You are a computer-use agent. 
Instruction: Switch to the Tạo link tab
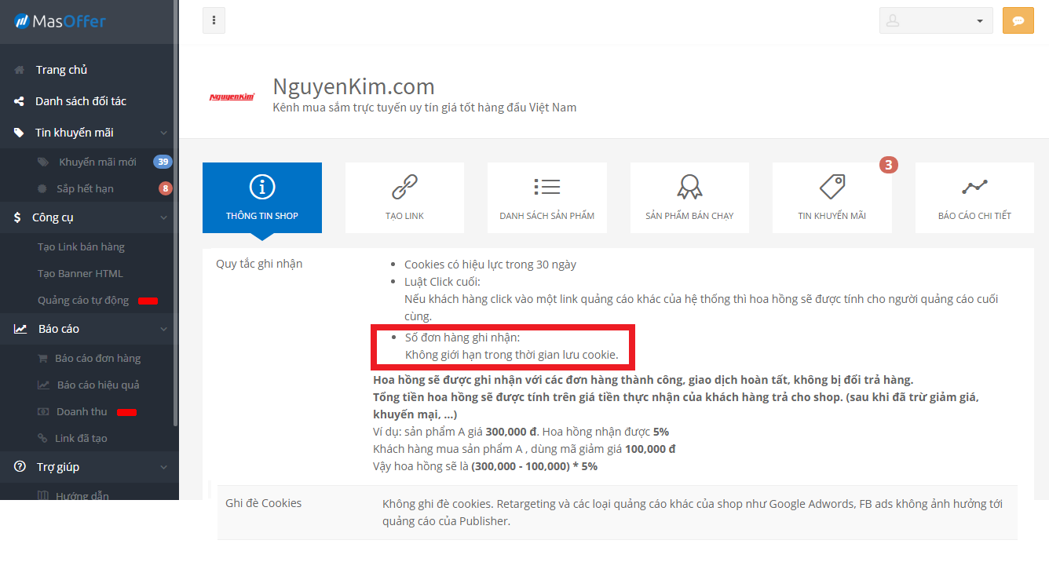point(405,198)
